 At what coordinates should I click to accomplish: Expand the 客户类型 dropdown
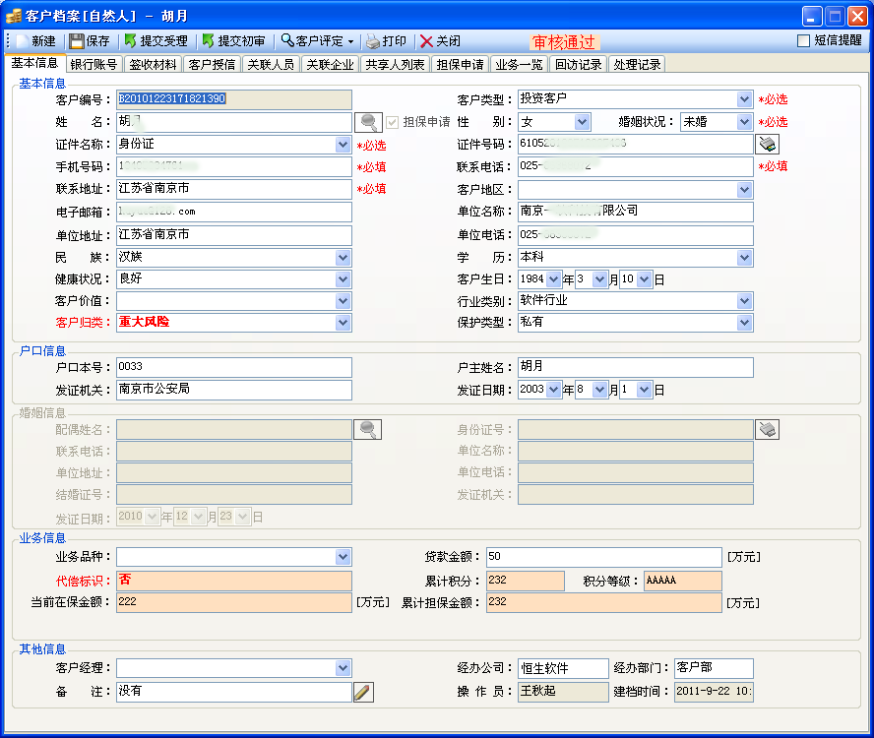pos(745,99)
